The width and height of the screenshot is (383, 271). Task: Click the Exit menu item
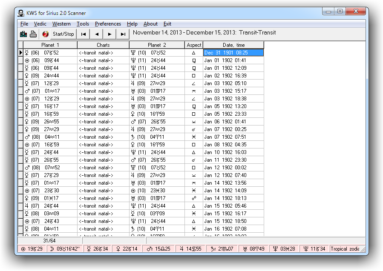pyautogui.click(x=167, y=24)
